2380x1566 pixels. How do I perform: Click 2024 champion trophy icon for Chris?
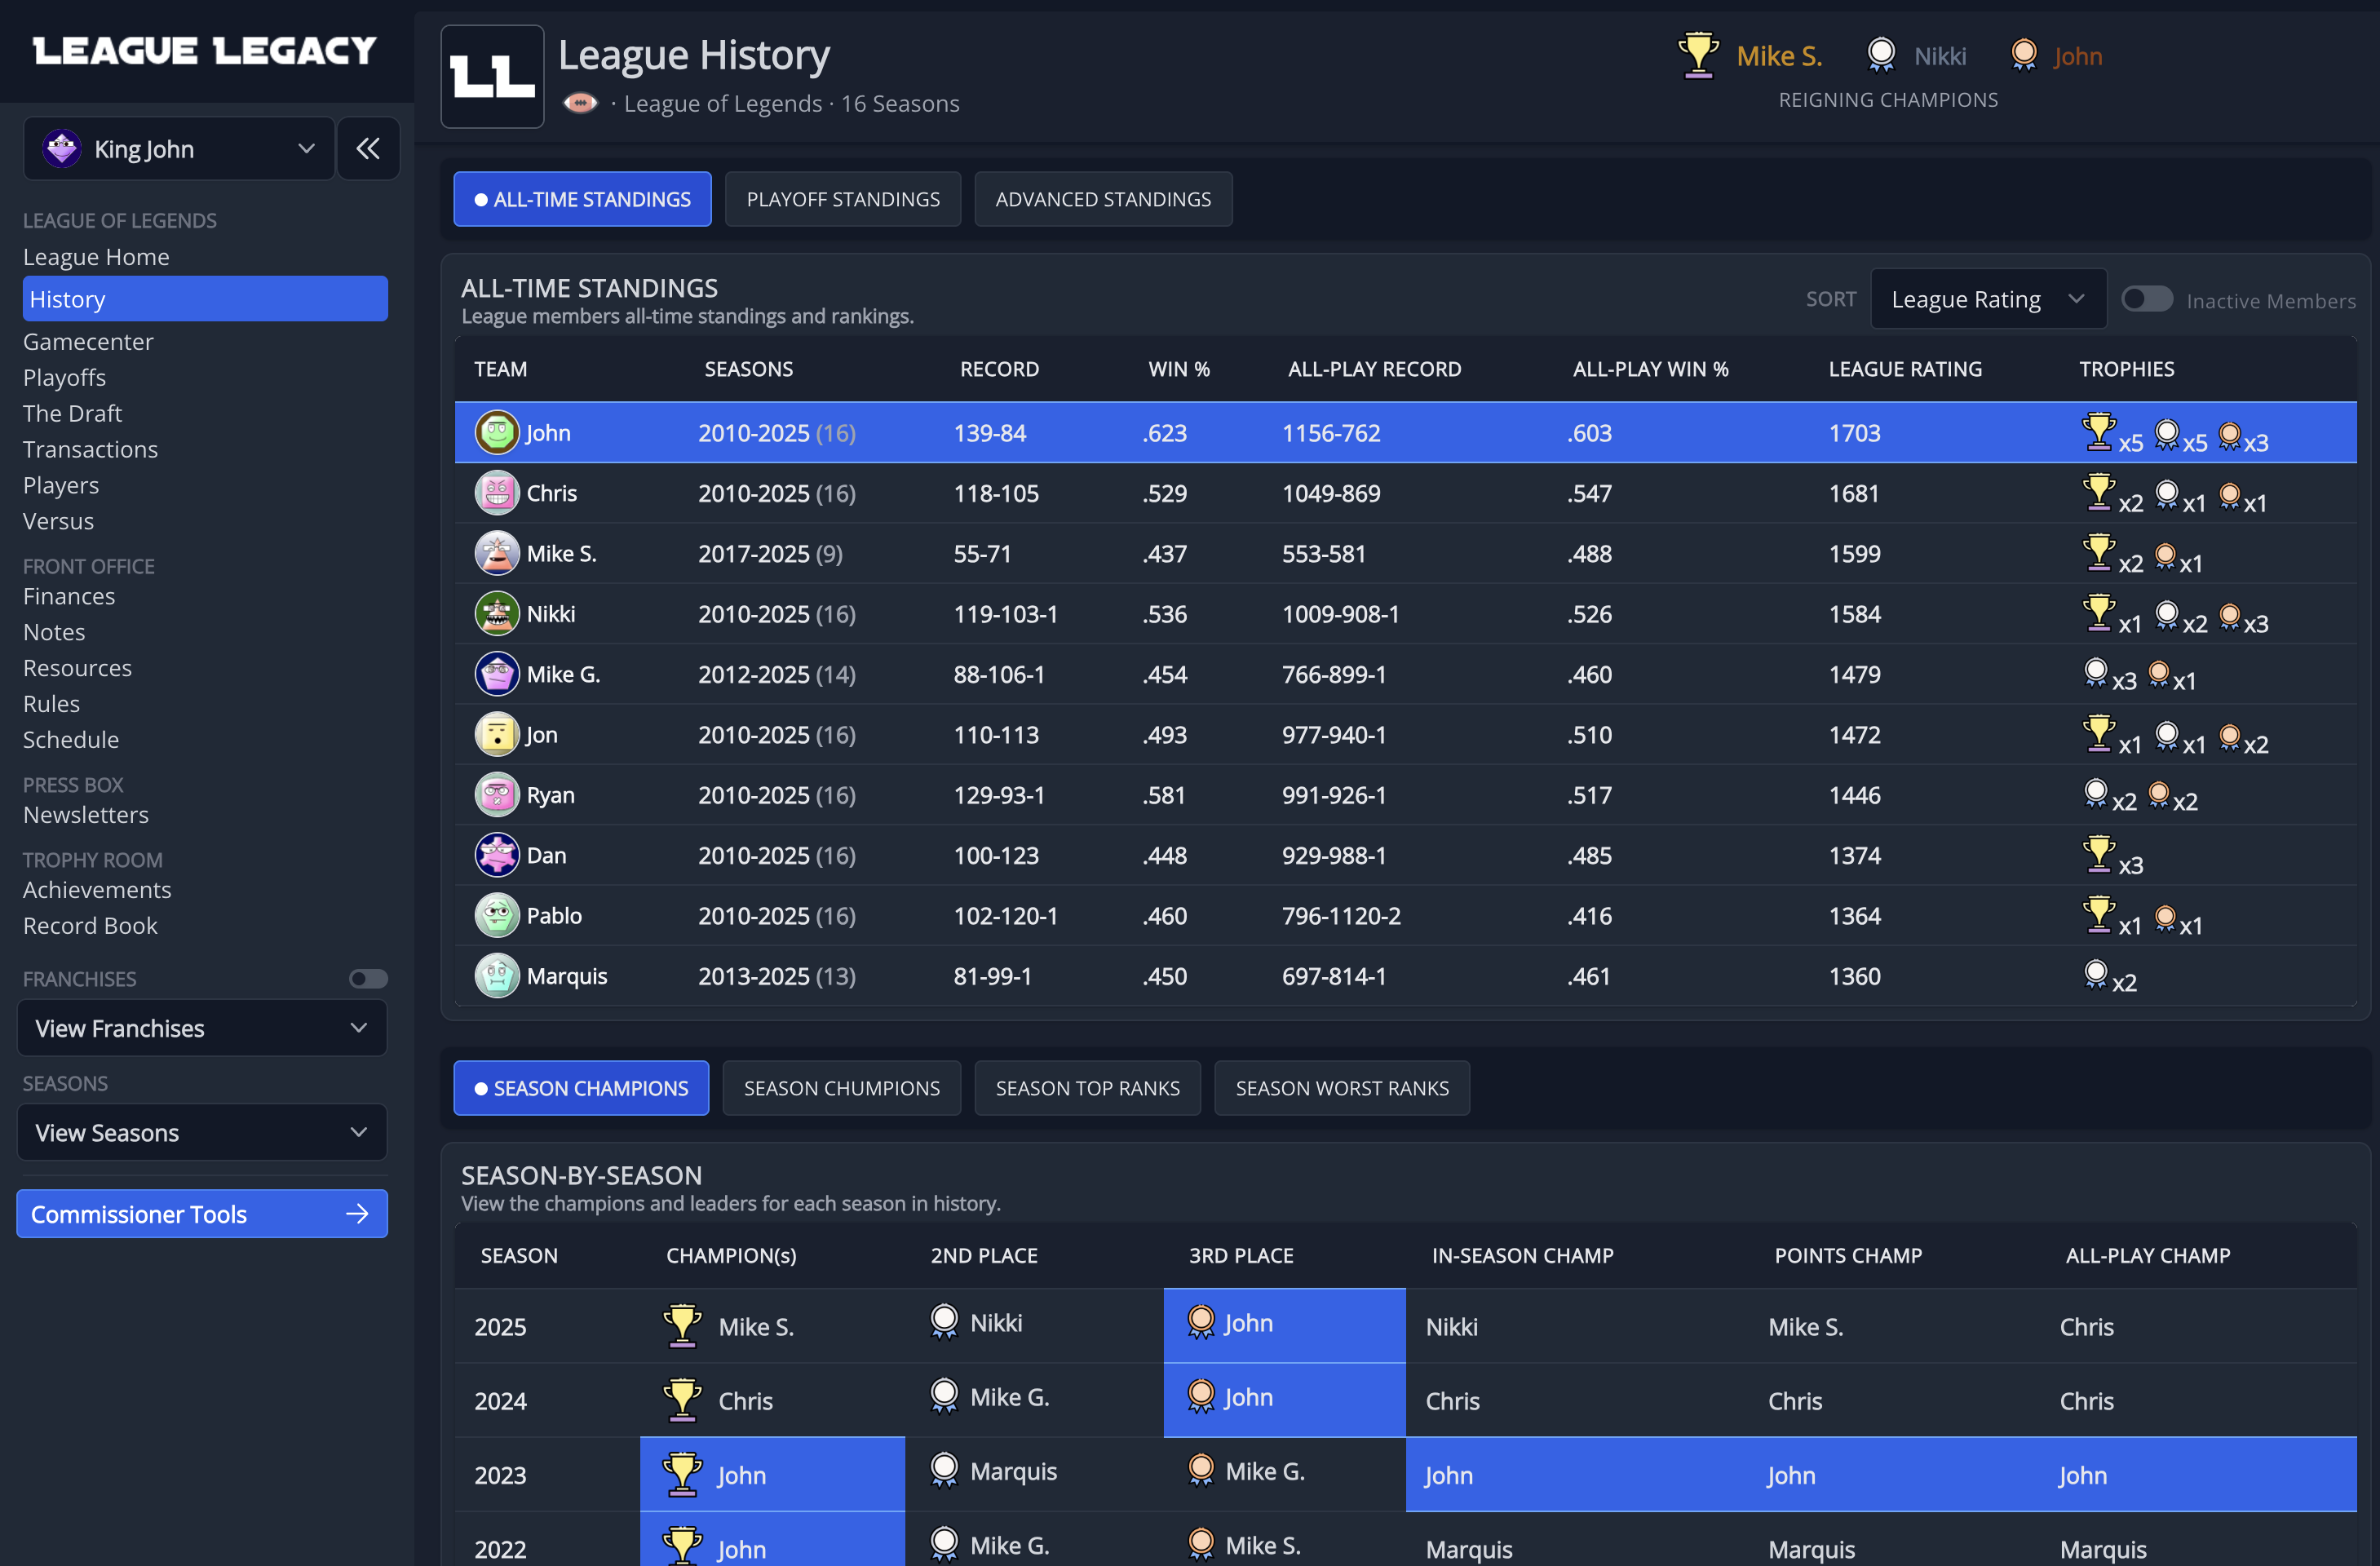pyautogui.click(x=683, y=1400)
